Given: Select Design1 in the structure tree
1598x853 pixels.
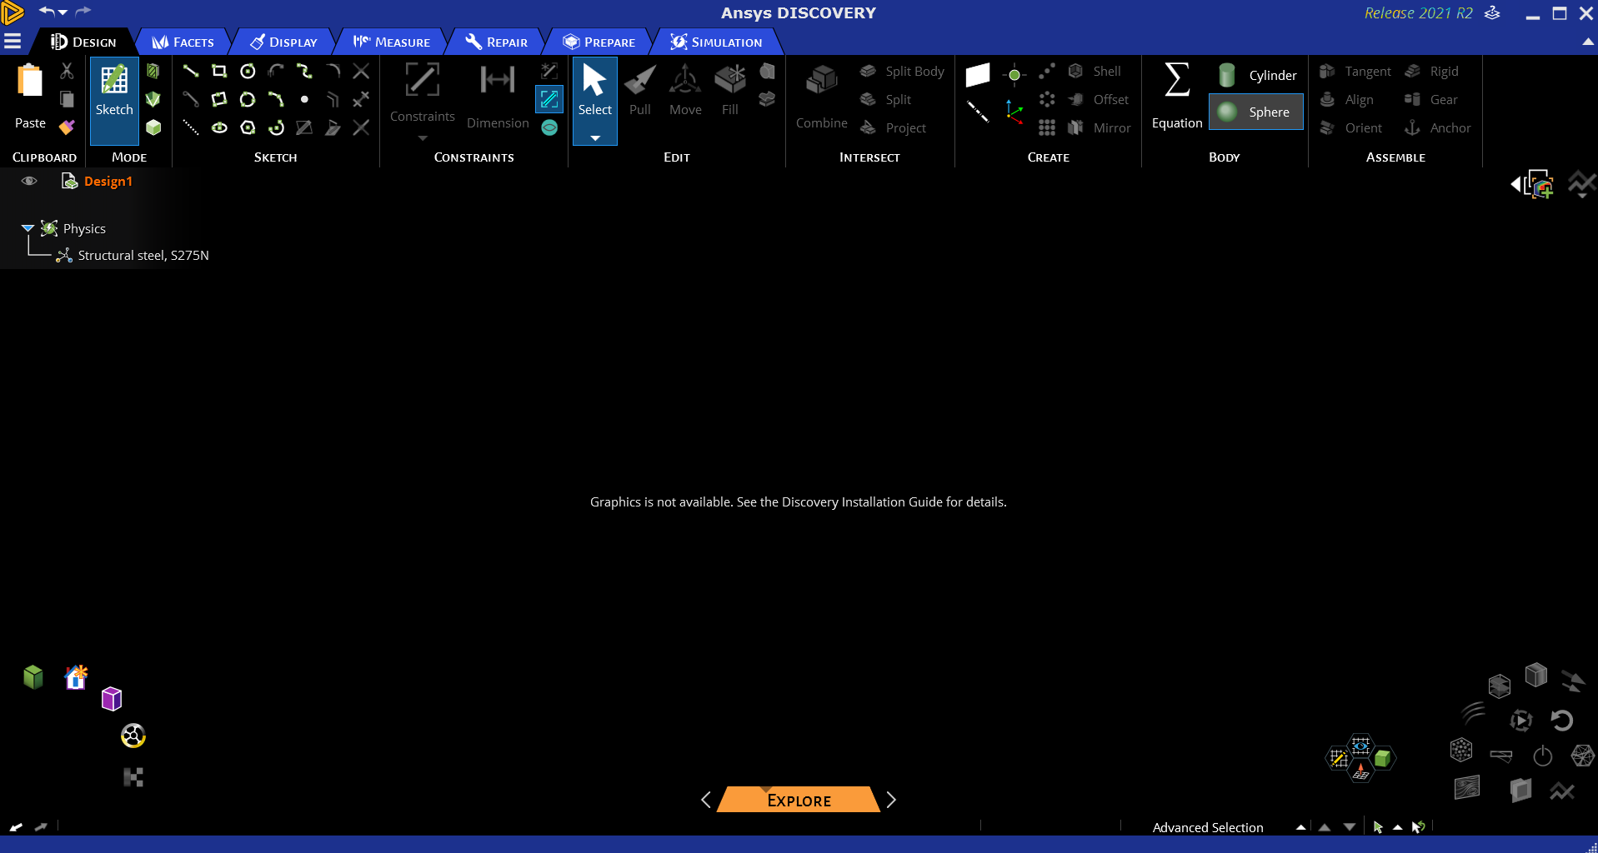Looking at the screenshot, I should [108, 182].
